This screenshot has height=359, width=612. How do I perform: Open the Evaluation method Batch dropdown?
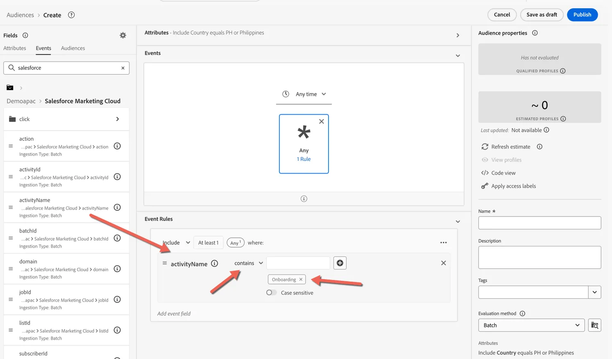coord(531,325)
